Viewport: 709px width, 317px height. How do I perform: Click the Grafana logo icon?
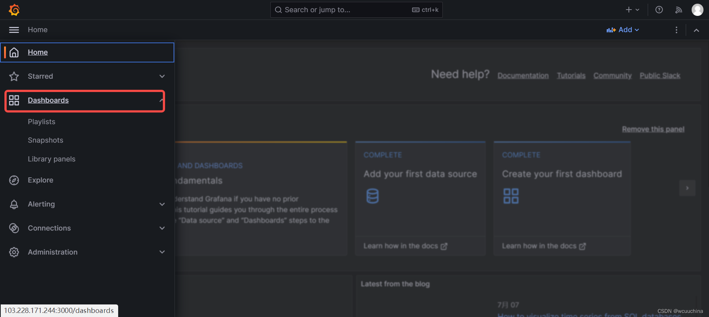pyautogui.click(x=14, y=10)
